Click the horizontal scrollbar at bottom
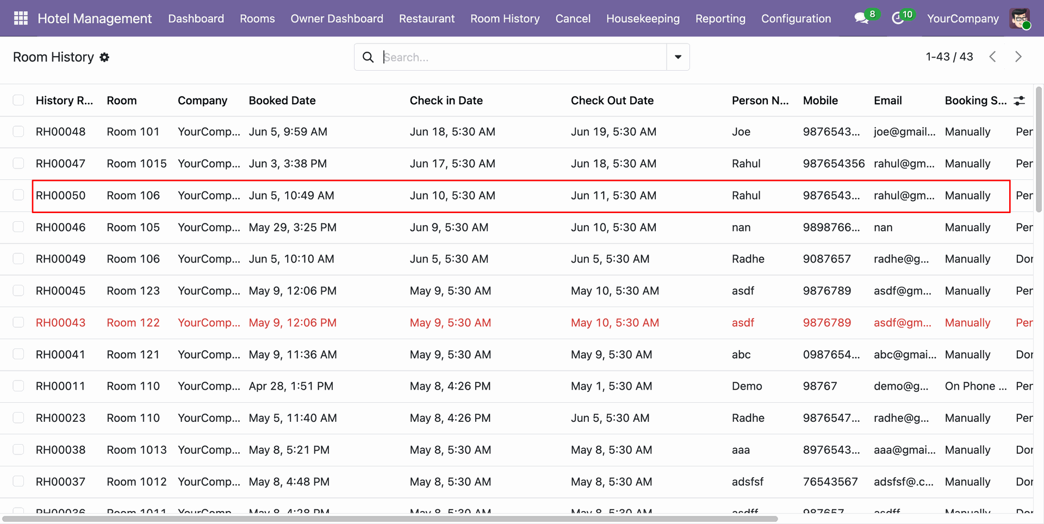Viewport: 1044px width, 524px height. (389, 519)
